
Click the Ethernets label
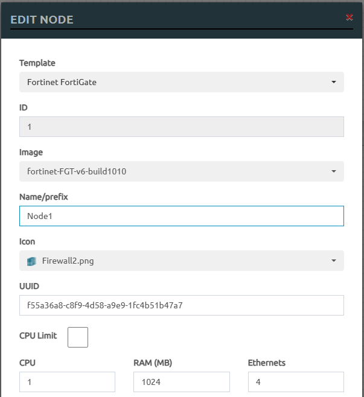tap(266, 363)
